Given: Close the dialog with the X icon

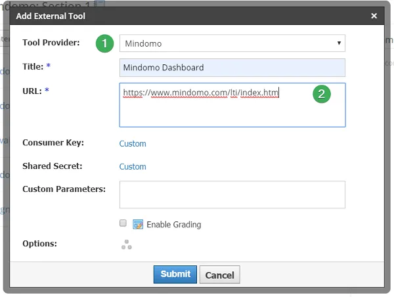Looking at the screenshot, I should 374,16.
